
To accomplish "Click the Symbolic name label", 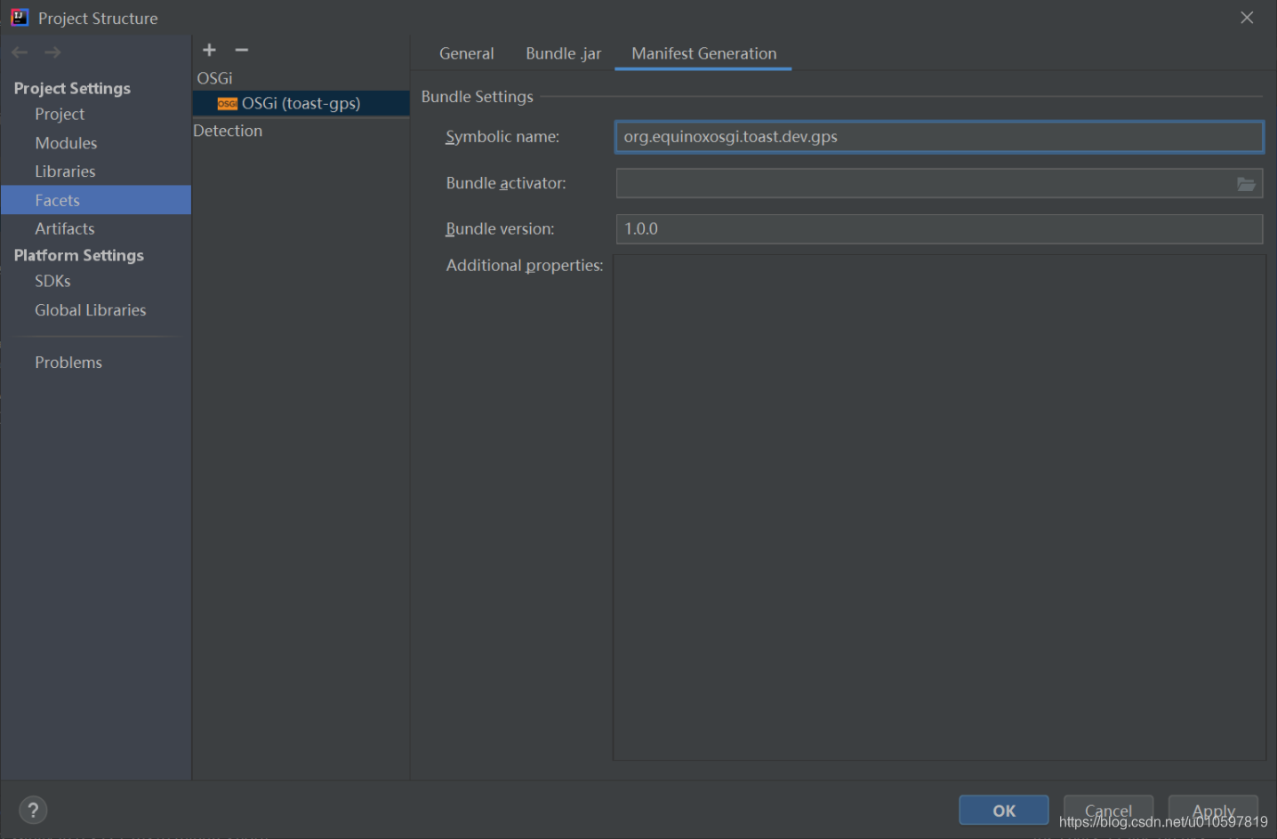I will (502, 137).
